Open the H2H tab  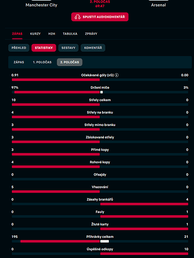[52, 34]
